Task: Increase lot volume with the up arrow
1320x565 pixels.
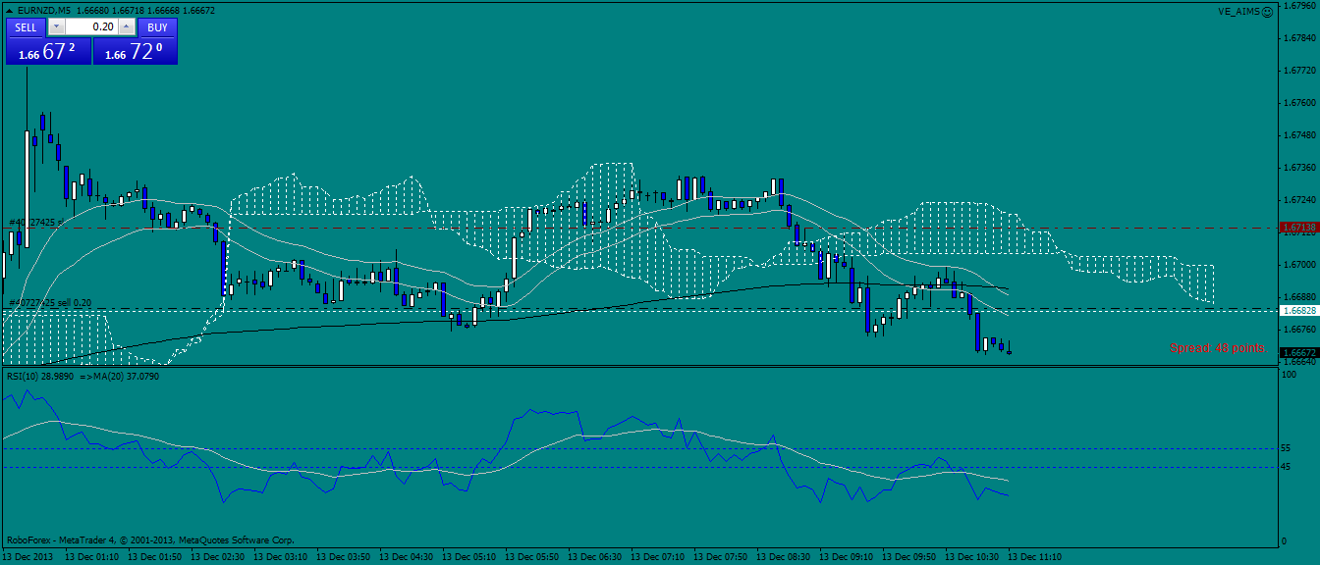Action: (x=127, y=27)
